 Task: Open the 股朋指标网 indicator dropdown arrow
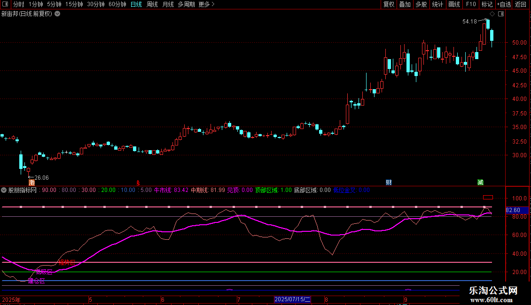tap(4, 190)
